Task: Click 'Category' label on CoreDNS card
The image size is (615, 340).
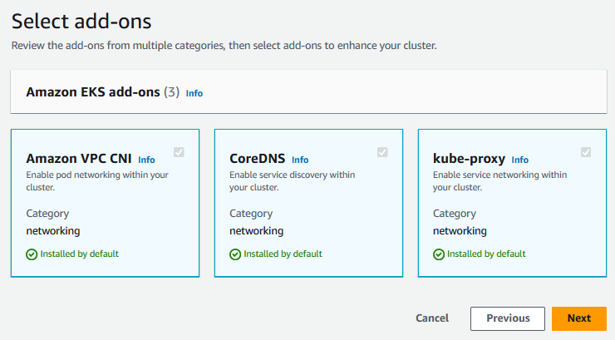Action: point(251,214)
